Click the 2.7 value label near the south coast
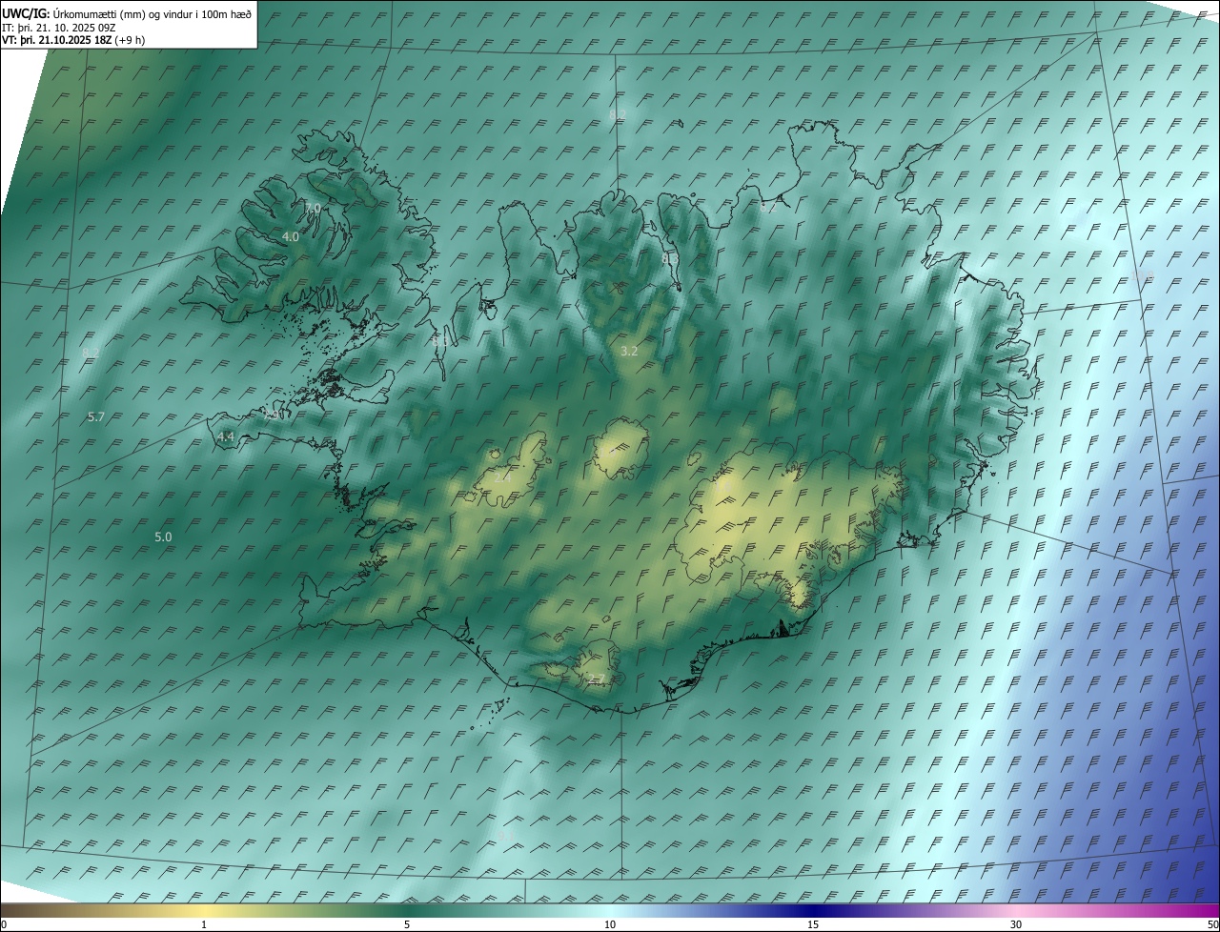This screenshot has height=932, width=1220. click(596, 679)
